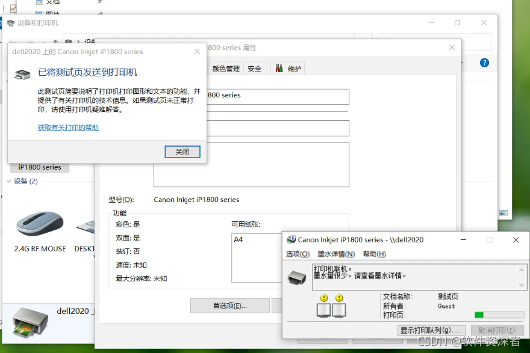Click the 测试页 document name value
Viewport: 530px width, 353px height.
(448, 296)
